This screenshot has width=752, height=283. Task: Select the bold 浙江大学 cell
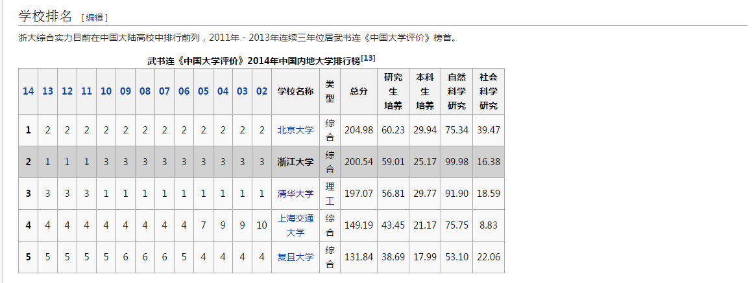pos(295,162)
